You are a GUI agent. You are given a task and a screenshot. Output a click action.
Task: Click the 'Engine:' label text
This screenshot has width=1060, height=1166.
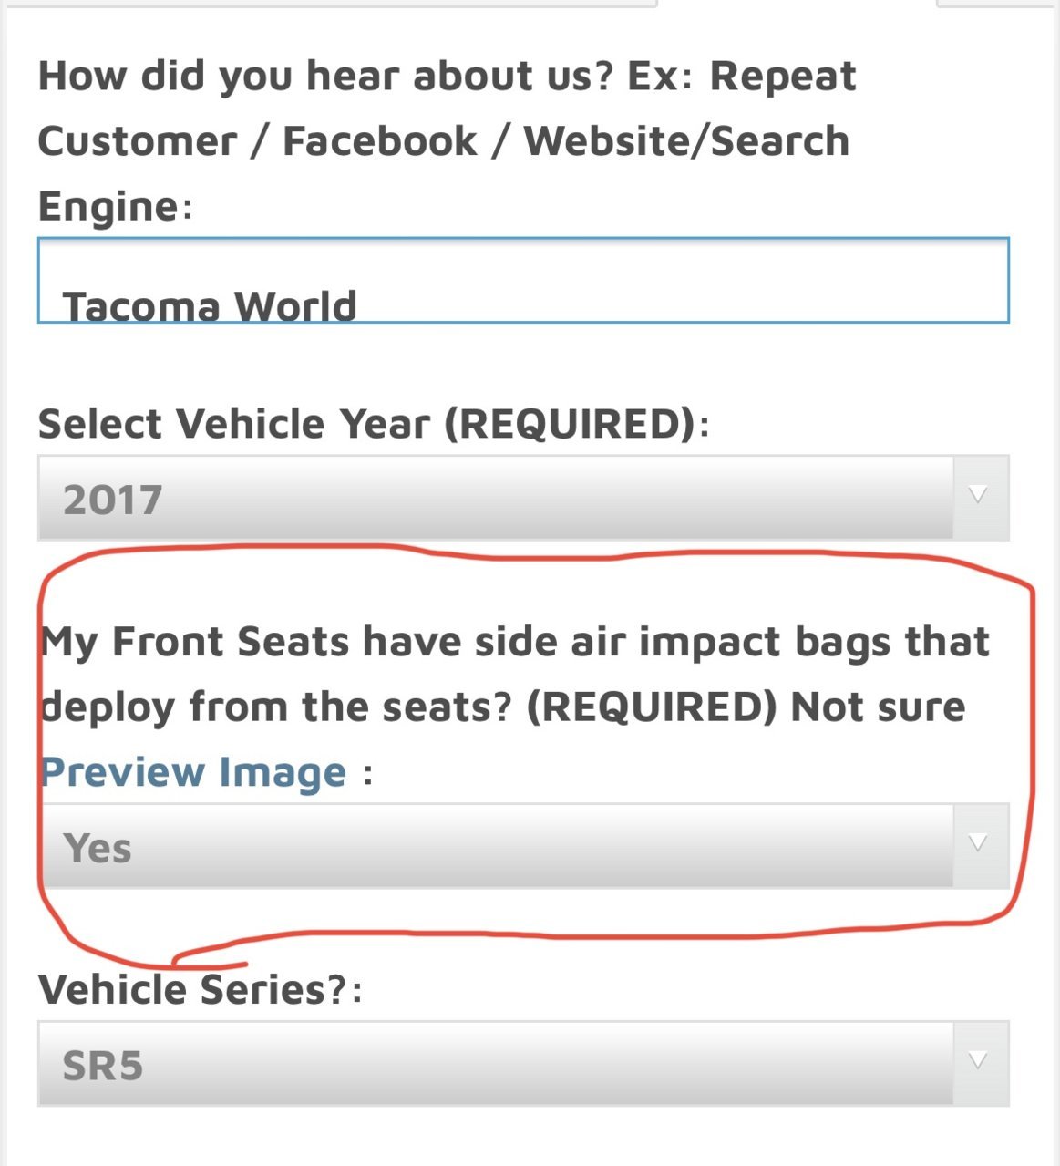pos(116,207)
